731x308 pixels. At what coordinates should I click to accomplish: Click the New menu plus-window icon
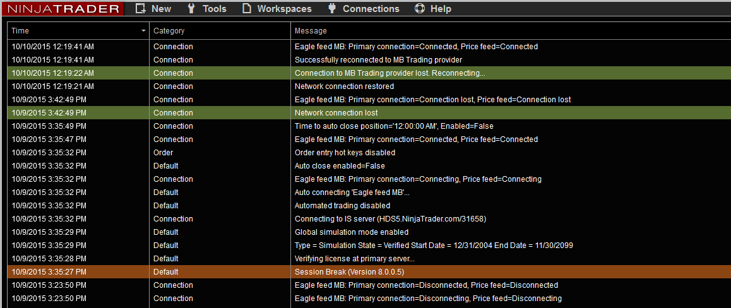141,8
